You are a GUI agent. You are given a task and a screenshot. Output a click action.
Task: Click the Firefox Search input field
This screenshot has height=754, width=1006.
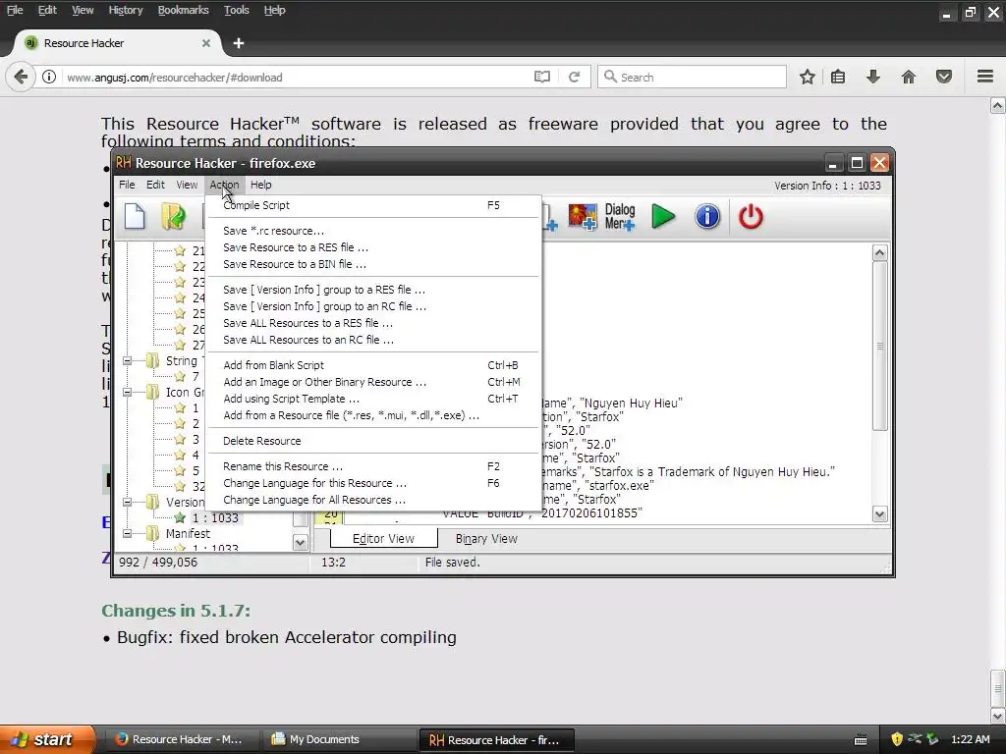(x=692, y=77)
